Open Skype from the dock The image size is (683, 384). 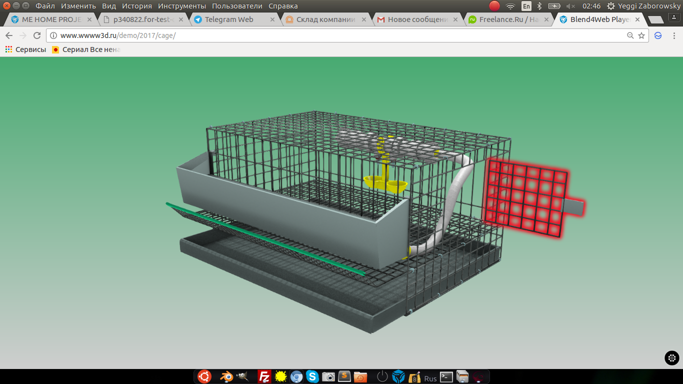[312, 376]
